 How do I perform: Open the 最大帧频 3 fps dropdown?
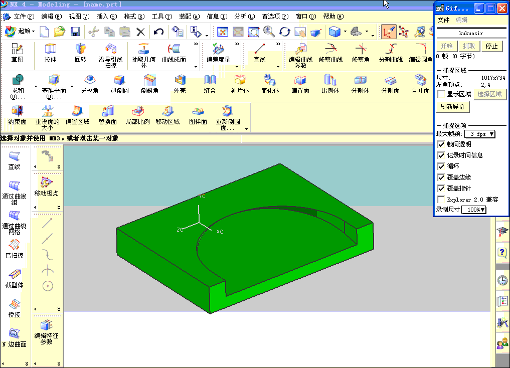[480, 134]
